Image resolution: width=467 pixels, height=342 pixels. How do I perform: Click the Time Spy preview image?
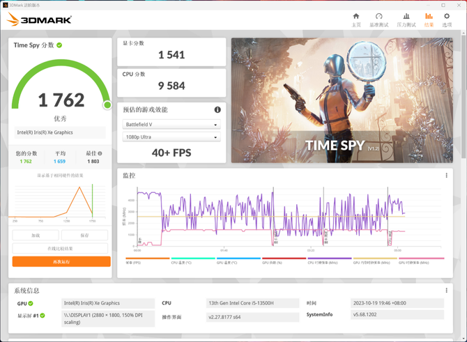point(342,100)
